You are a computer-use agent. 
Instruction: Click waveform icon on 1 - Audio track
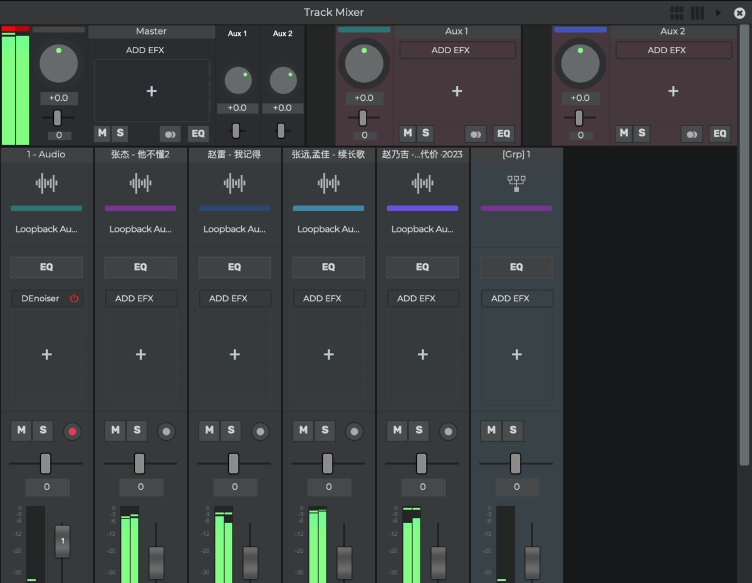[x=46, y=184]
